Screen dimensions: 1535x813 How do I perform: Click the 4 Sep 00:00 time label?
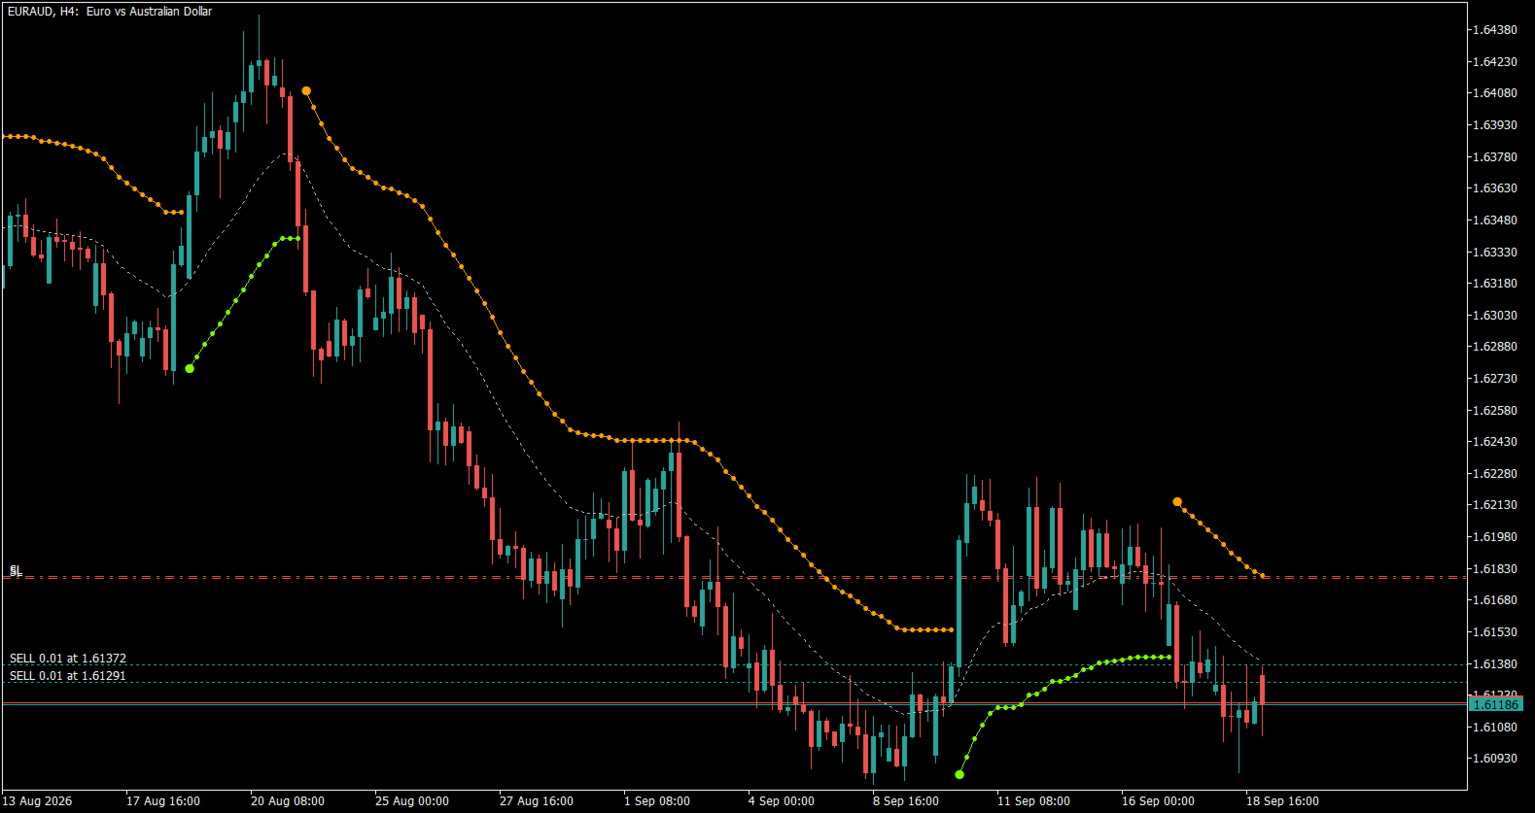coord(782,801)
